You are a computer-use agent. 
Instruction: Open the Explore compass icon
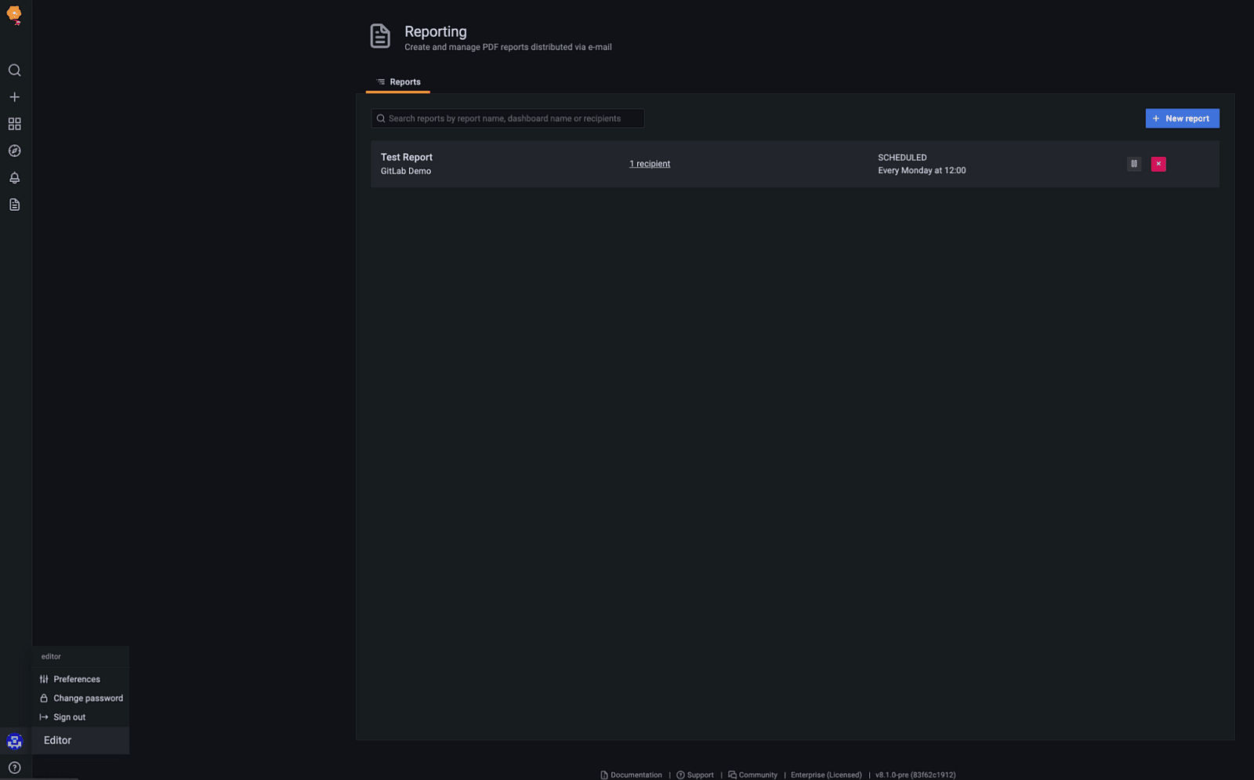(x=14, y=151)
